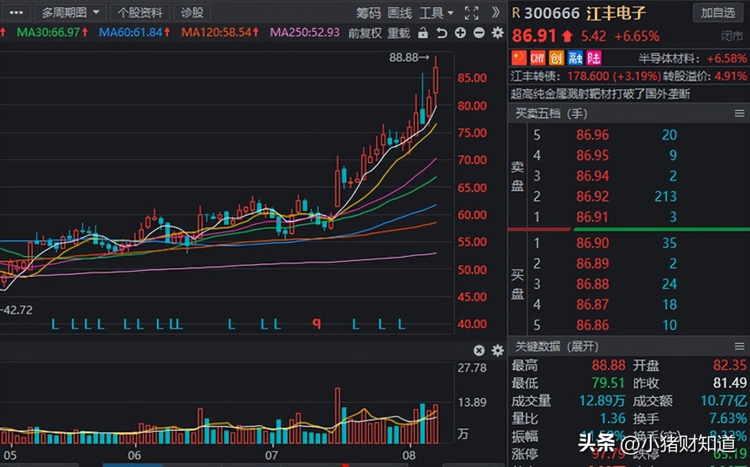Open the chart settings gear icon
The width and height of the screenshot is (750, 467).
click(x=497, y=33)
